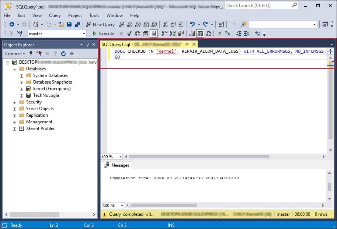Image resolution: width=337 pixels, height=229 pixels.
Task: Click the Find in Files icon
Action: tap(243, 24)
